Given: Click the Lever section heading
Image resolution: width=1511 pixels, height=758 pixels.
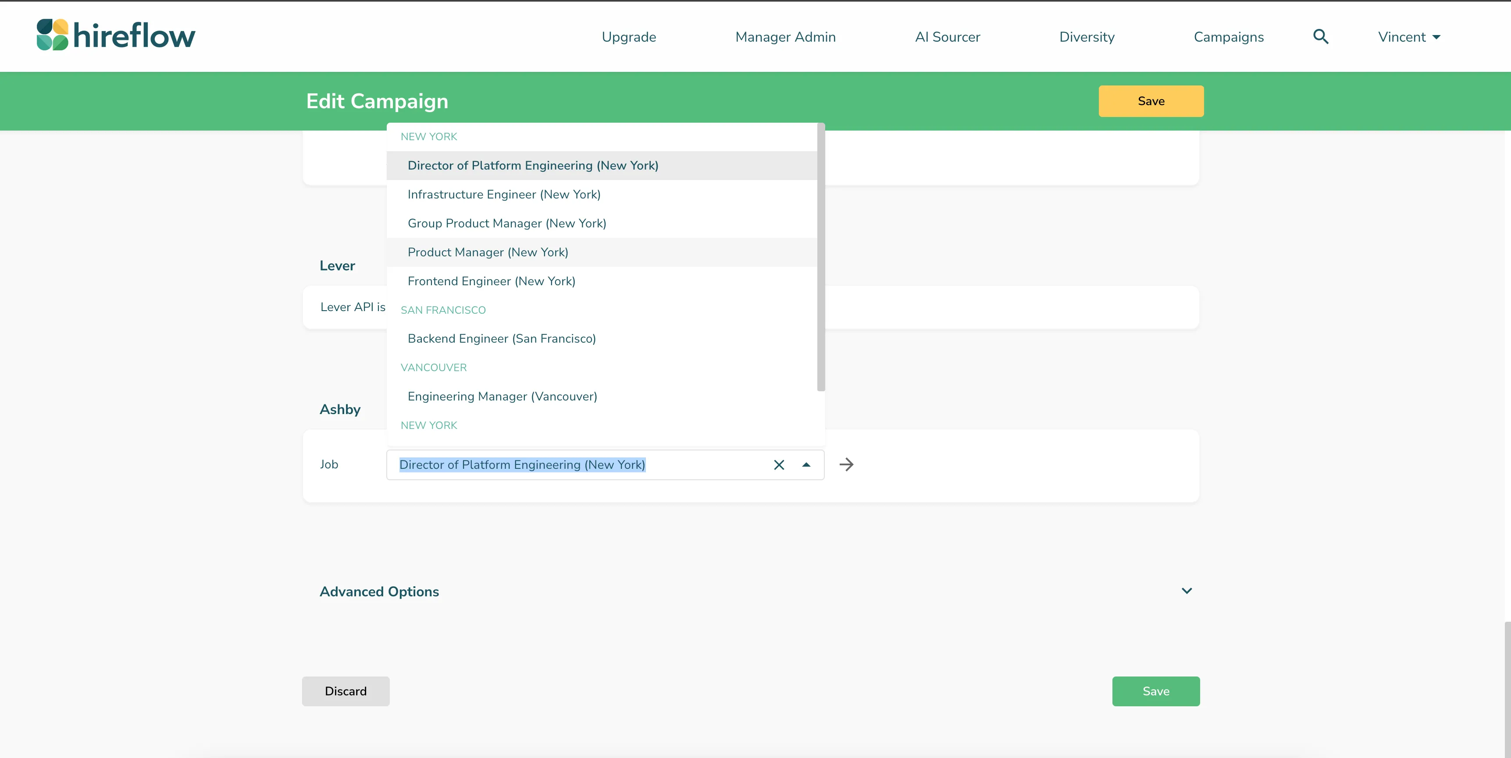Looking at the screenshot, I should (x=337, y=266).
